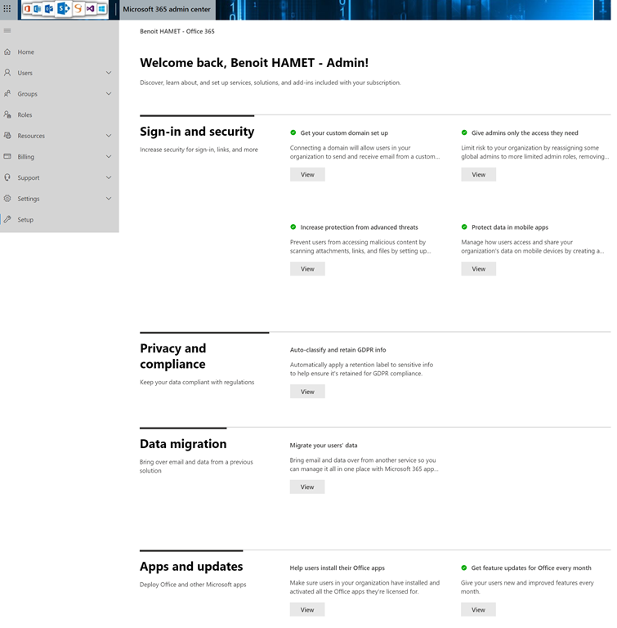Click the Data migration heading

pyautogui.click(x=183, y=444)
